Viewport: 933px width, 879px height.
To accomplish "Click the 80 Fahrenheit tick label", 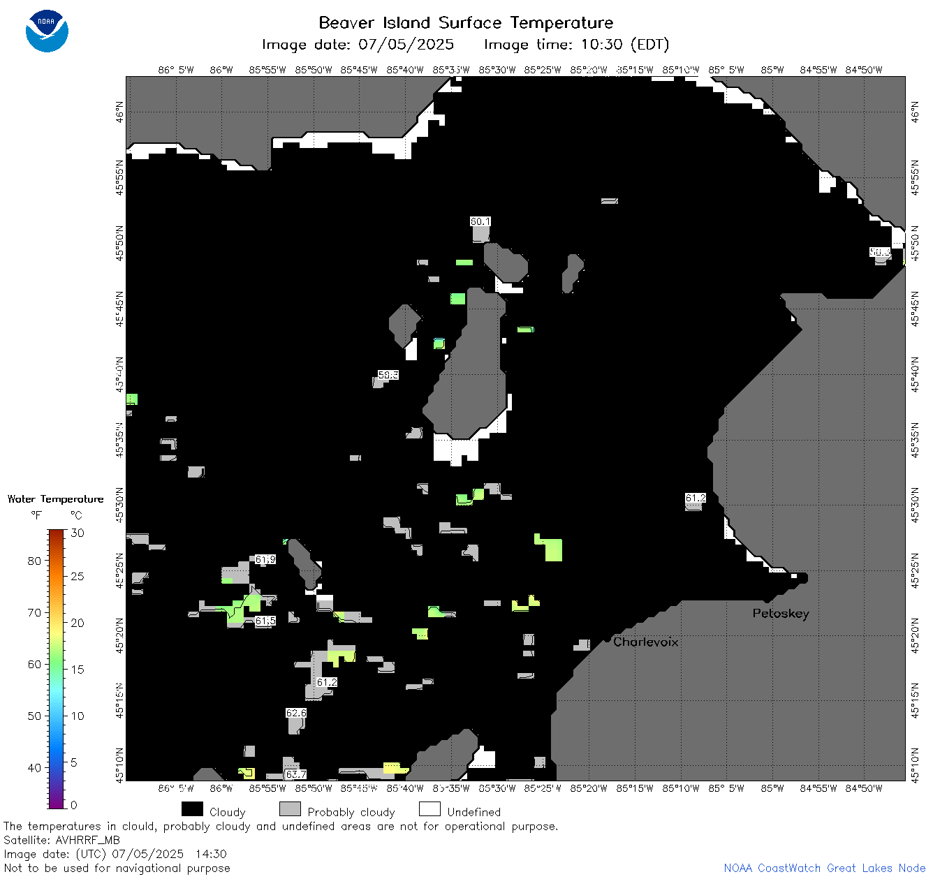I will 34,561.
